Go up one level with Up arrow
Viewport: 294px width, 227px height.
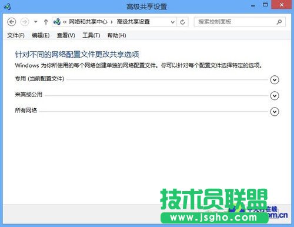46,22
